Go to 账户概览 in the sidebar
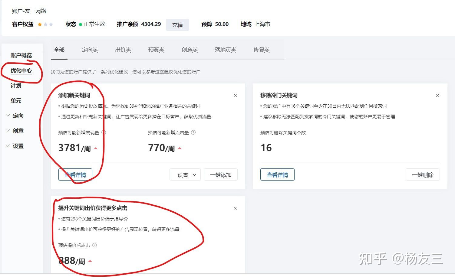Screen dimensions: 455x277 21,55
